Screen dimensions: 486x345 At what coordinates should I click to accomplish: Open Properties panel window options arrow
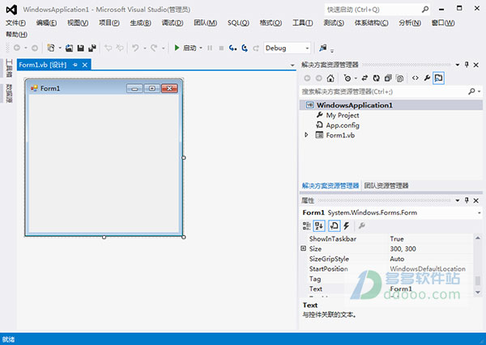pos(458,200)
